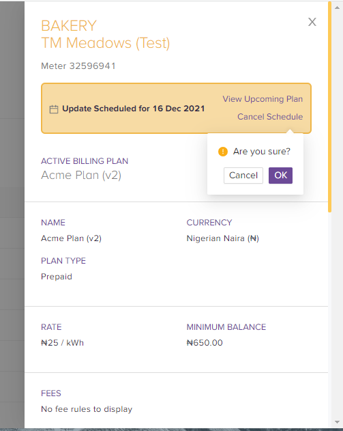The image size is (343, 431).
Task: Click the Acme Plan (v2) active plan title
Action: (81, 175)
